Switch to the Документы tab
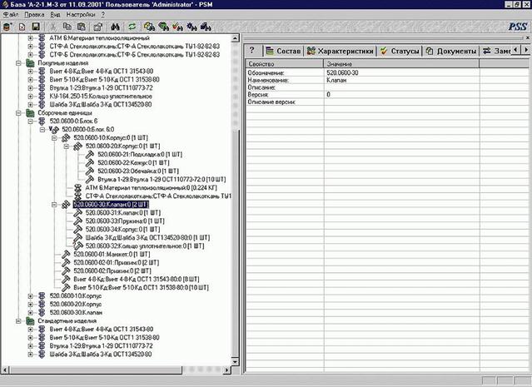This screenshot has height=387, width=532. click(x=451, y=51)
